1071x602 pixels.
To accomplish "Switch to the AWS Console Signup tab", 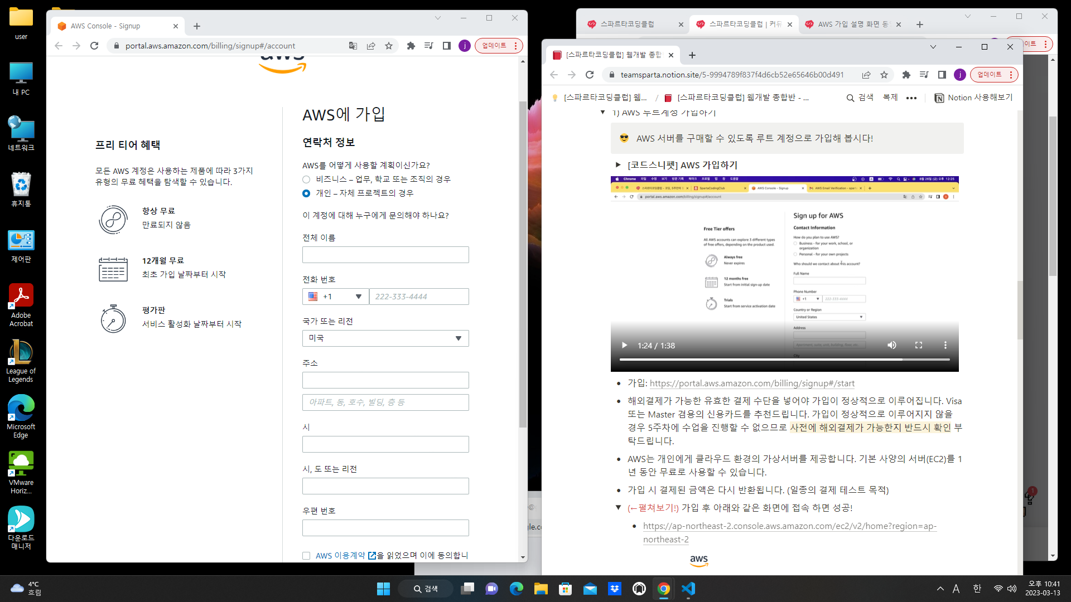I will point(117,26).
